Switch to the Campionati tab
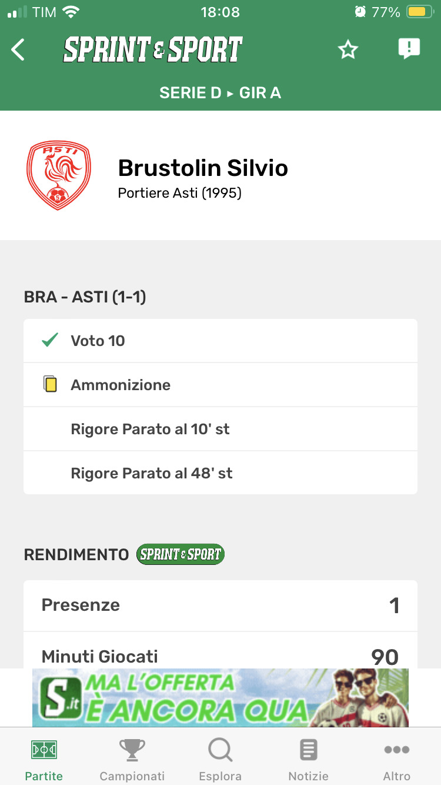 point(132,760)
